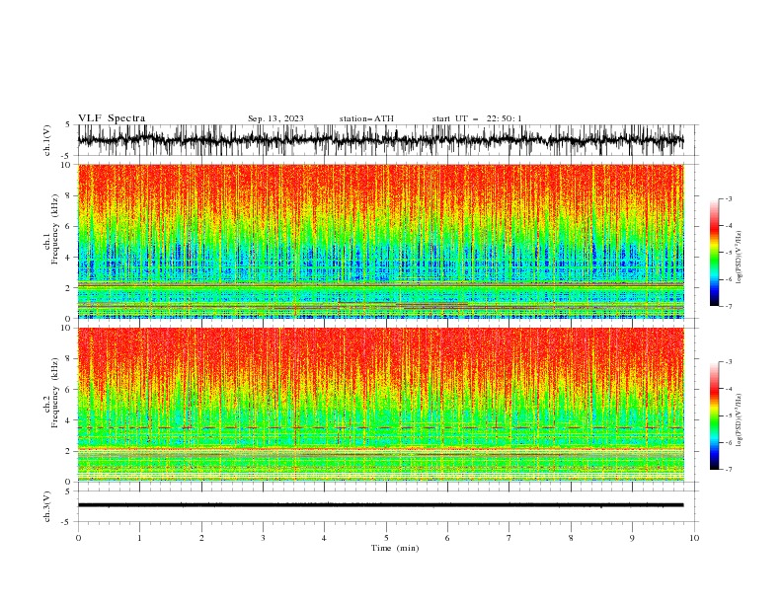The image size is (782, 604).
Task: Click the ch.1 color bar "log(PSD)(V²/Hz)" label
Action: click(740, 258)
